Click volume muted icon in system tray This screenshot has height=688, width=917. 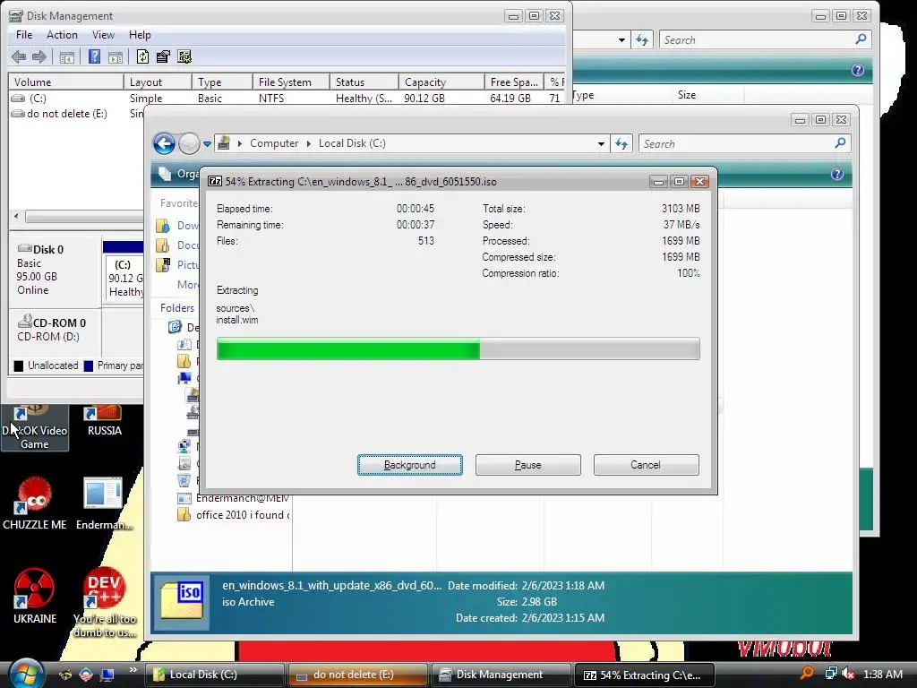[849, 674]
